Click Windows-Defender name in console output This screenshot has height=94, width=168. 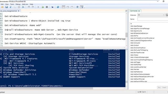(x=79, y=70)
